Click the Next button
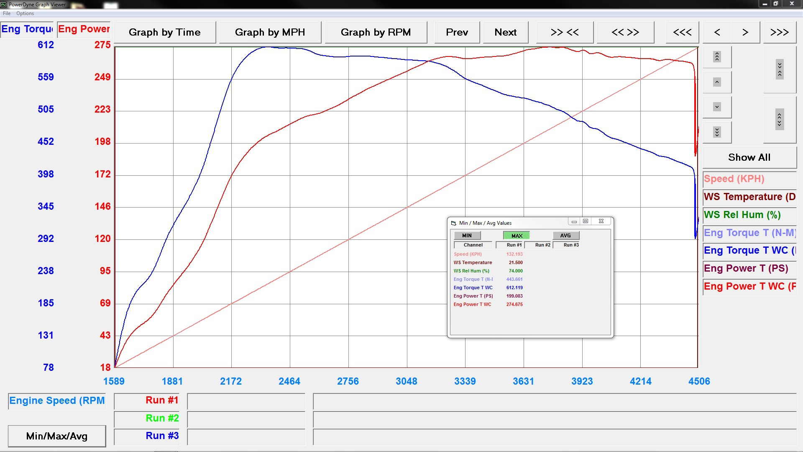 (506, 32)
